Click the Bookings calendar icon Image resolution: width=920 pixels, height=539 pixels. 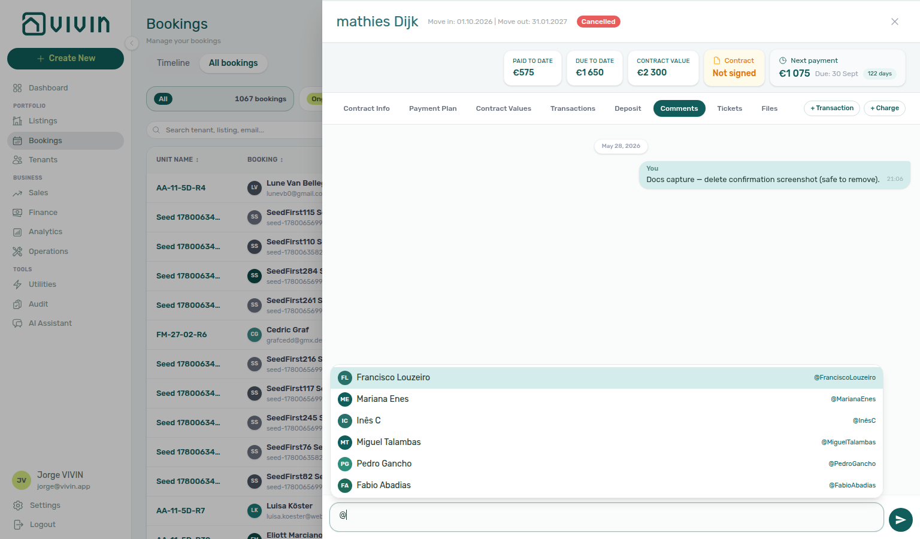(17, 141)
